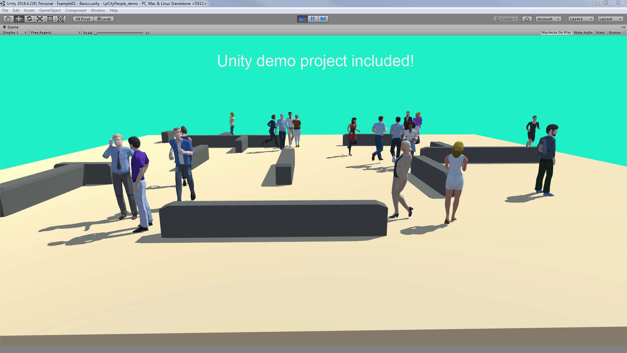Image resolution: width=627 pixels, height=353 pixels.
Task: Select the Hand tool
Action: click(8, 19)
